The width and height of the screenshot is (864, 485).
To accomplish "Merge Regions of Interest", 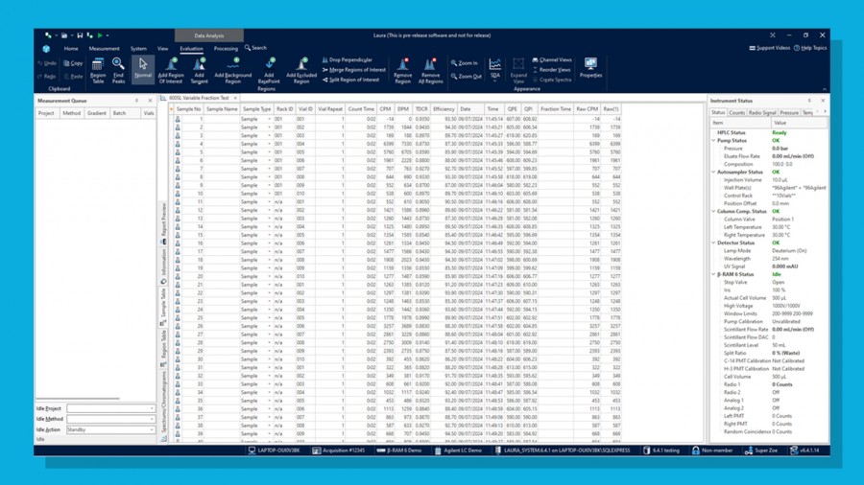I will (353, 70).
